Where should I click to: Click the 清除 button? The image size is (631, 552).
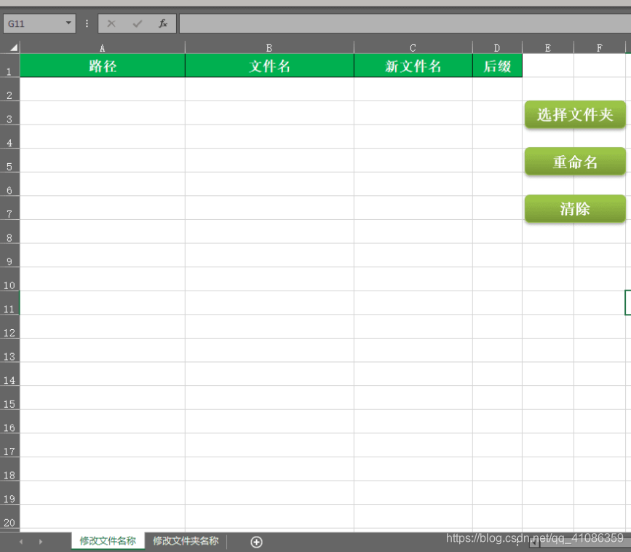pyautogui.click(x=574, y=209)
